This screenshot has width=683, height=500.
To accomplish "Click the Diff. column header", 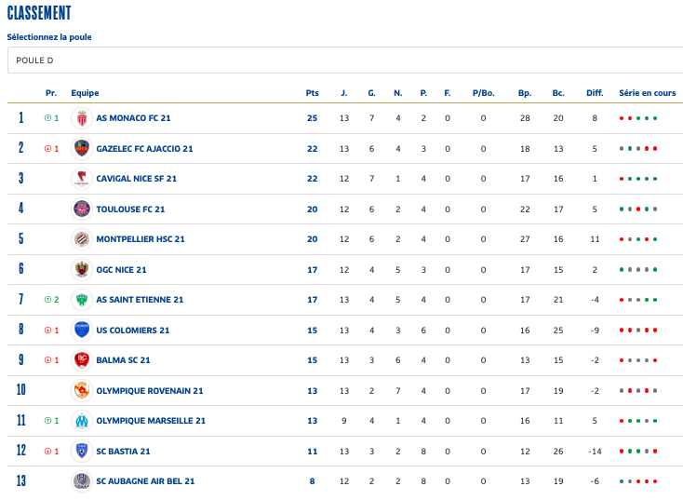I will 595,93.
